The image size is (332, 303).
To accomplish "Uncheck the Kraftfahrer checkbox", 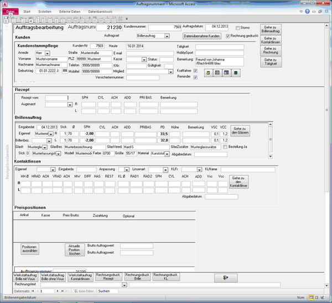I will [195, 70].
